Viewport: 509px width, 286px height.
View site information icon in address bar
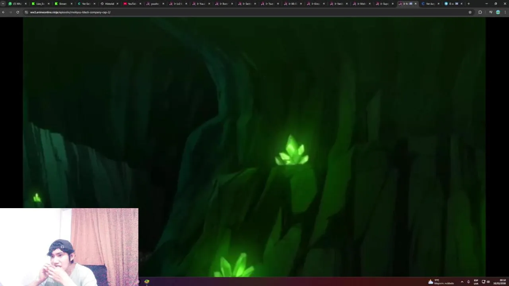pyautogui.click(x=26, y=12)
